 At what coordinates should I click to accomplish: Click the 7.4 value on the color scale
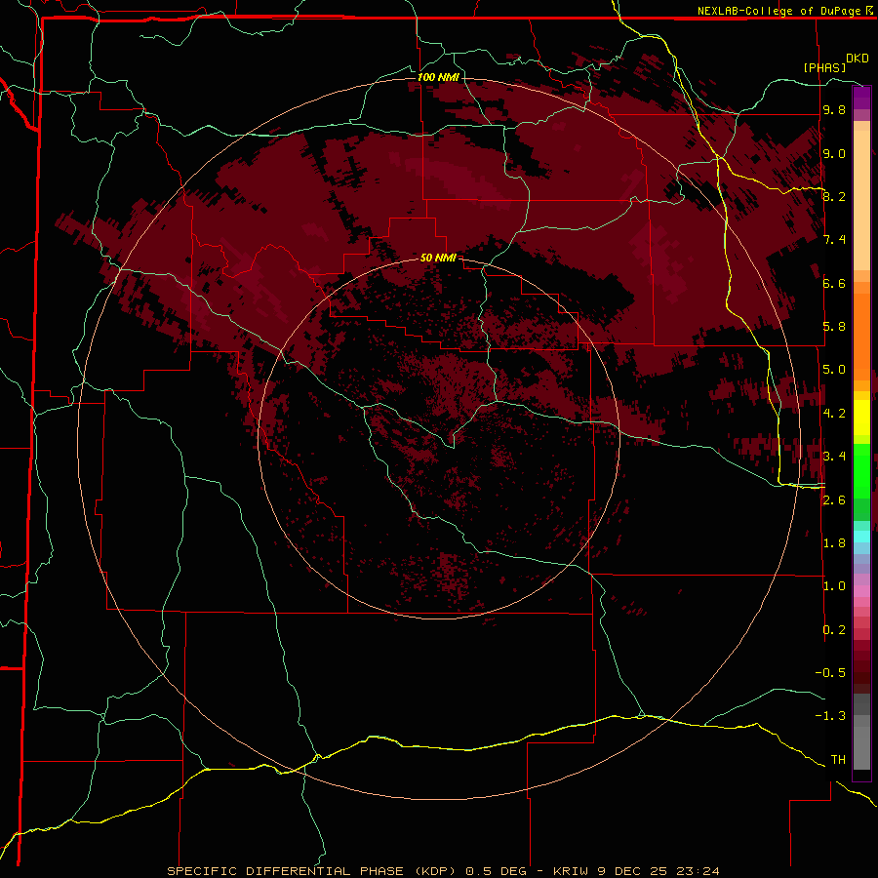(x=834, y=240)
